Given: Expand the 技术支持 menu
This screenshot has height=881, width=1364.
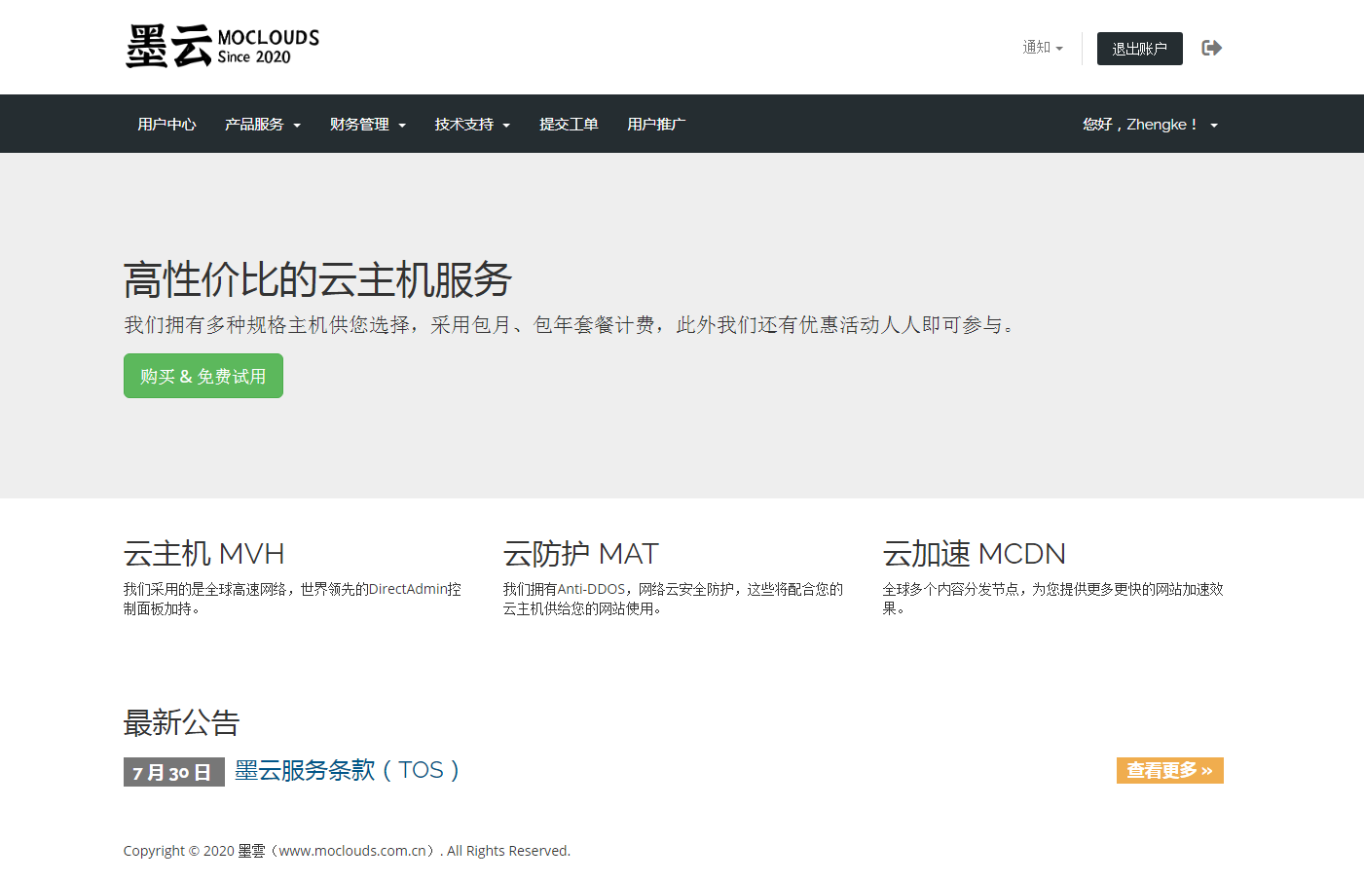Looking at the screenshot, I should [x=472, y=125].
